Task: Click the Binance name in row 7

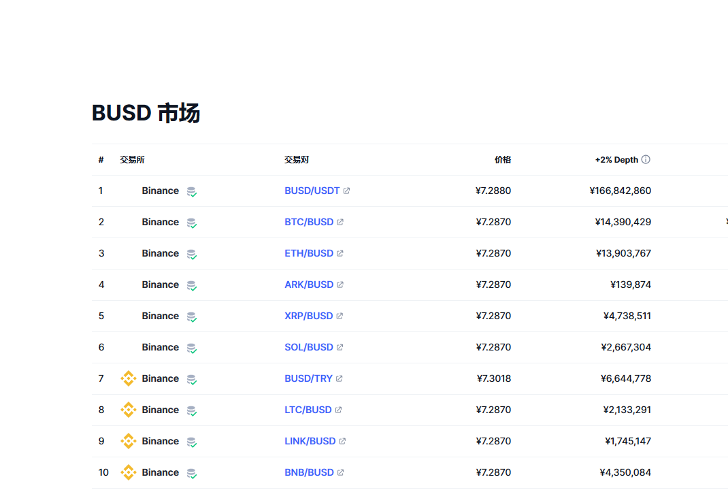Action: pos(160,378)
